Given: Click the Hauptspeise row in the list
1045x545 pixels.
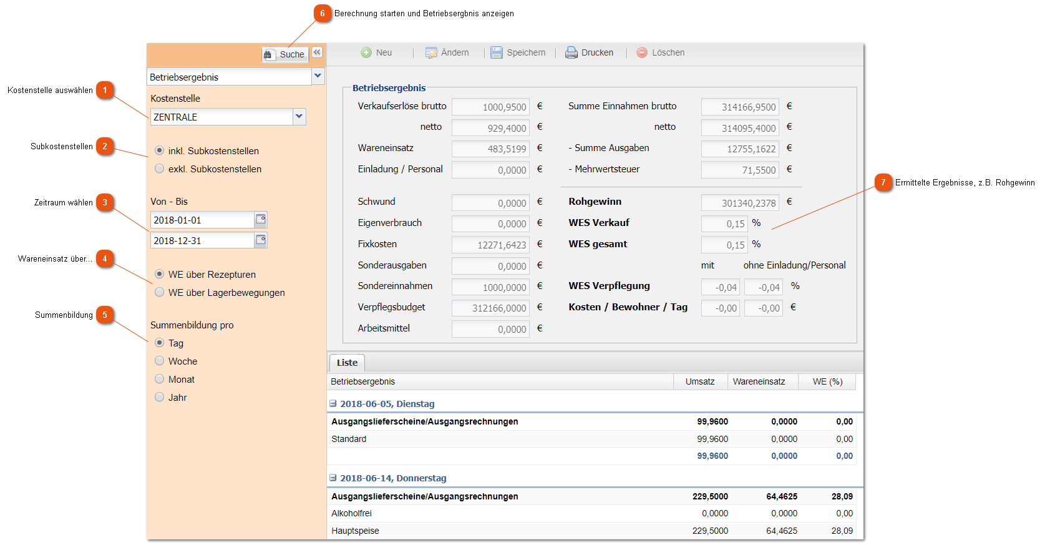Looking at the screenshot, I should (591, 531).
